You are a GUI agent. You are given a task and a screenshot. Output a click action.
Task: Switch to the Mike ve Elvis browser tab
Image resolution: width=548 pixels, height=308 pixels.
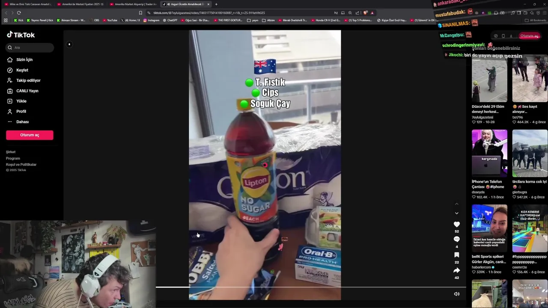coord(27,4)
